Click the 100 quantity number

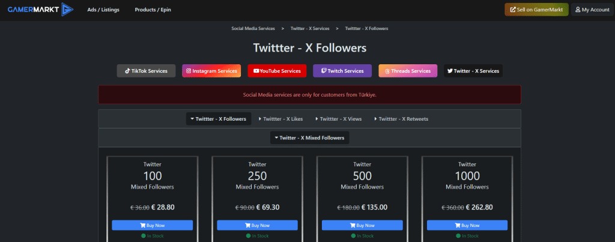click(x=152, y=176)
